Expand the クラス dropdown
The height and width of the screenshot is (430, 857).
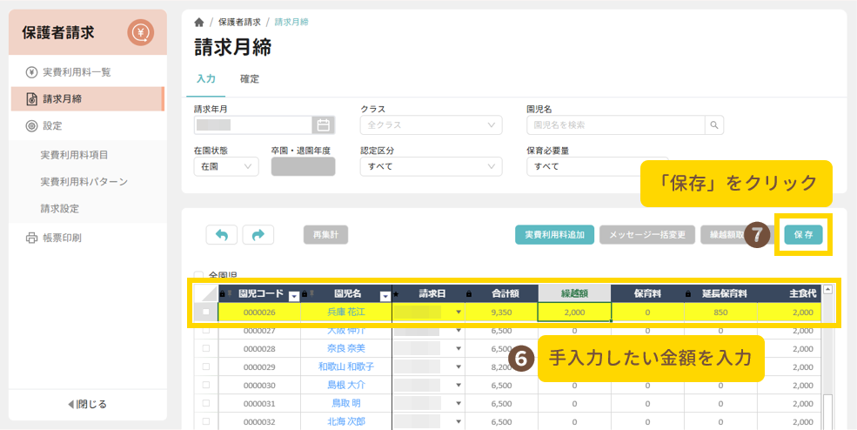[x=431, y=125]
